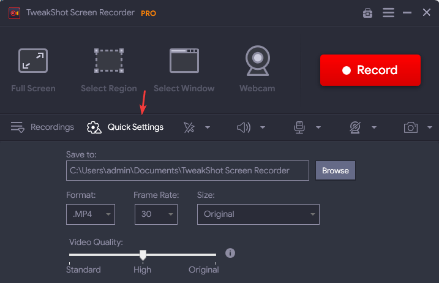The height and width of the screenshot is (283, 439).
Task: Open the hamburger menu in title bar
Action: point(388,13)
